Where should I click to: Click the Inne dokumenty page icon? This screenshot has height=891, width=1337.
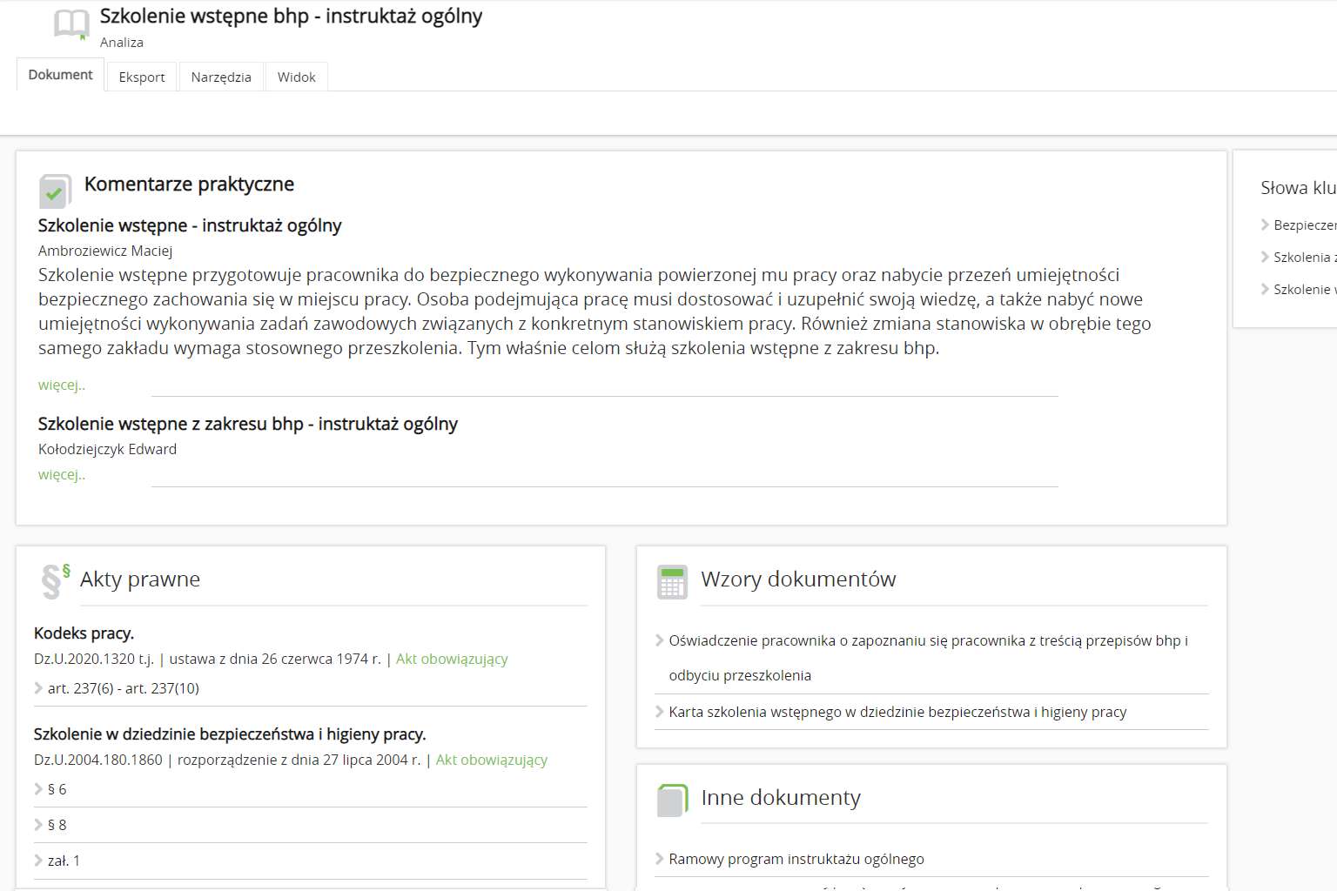point(672,800)
